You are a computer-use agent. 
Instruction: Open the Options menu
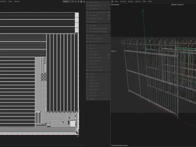[138, 1]
